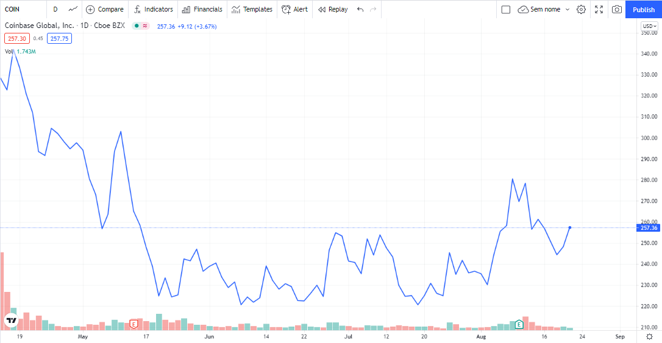Click the Aug date axis label
The width and height of the screenshot is (662, 343).
pos(481,336)
